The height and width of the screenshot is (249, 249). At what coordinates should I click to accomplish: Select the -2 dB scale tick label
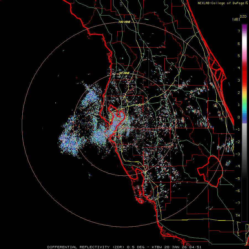pyautogui.click(x=238, y=142)
